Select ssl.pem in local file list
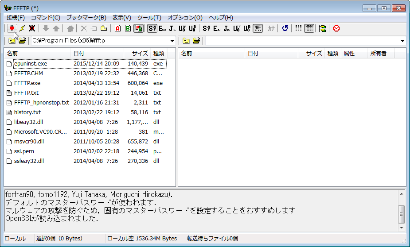410x247 pixels. coord(24,151)
